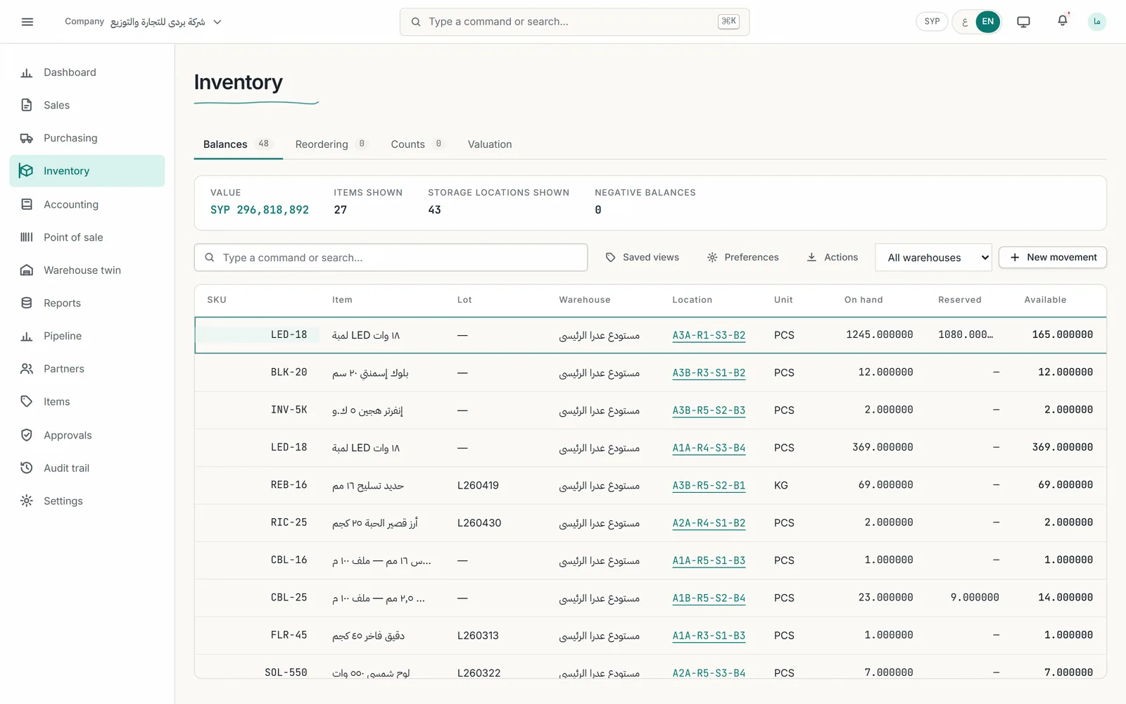Expand the Company selector dropdown

tap(143, 22)
